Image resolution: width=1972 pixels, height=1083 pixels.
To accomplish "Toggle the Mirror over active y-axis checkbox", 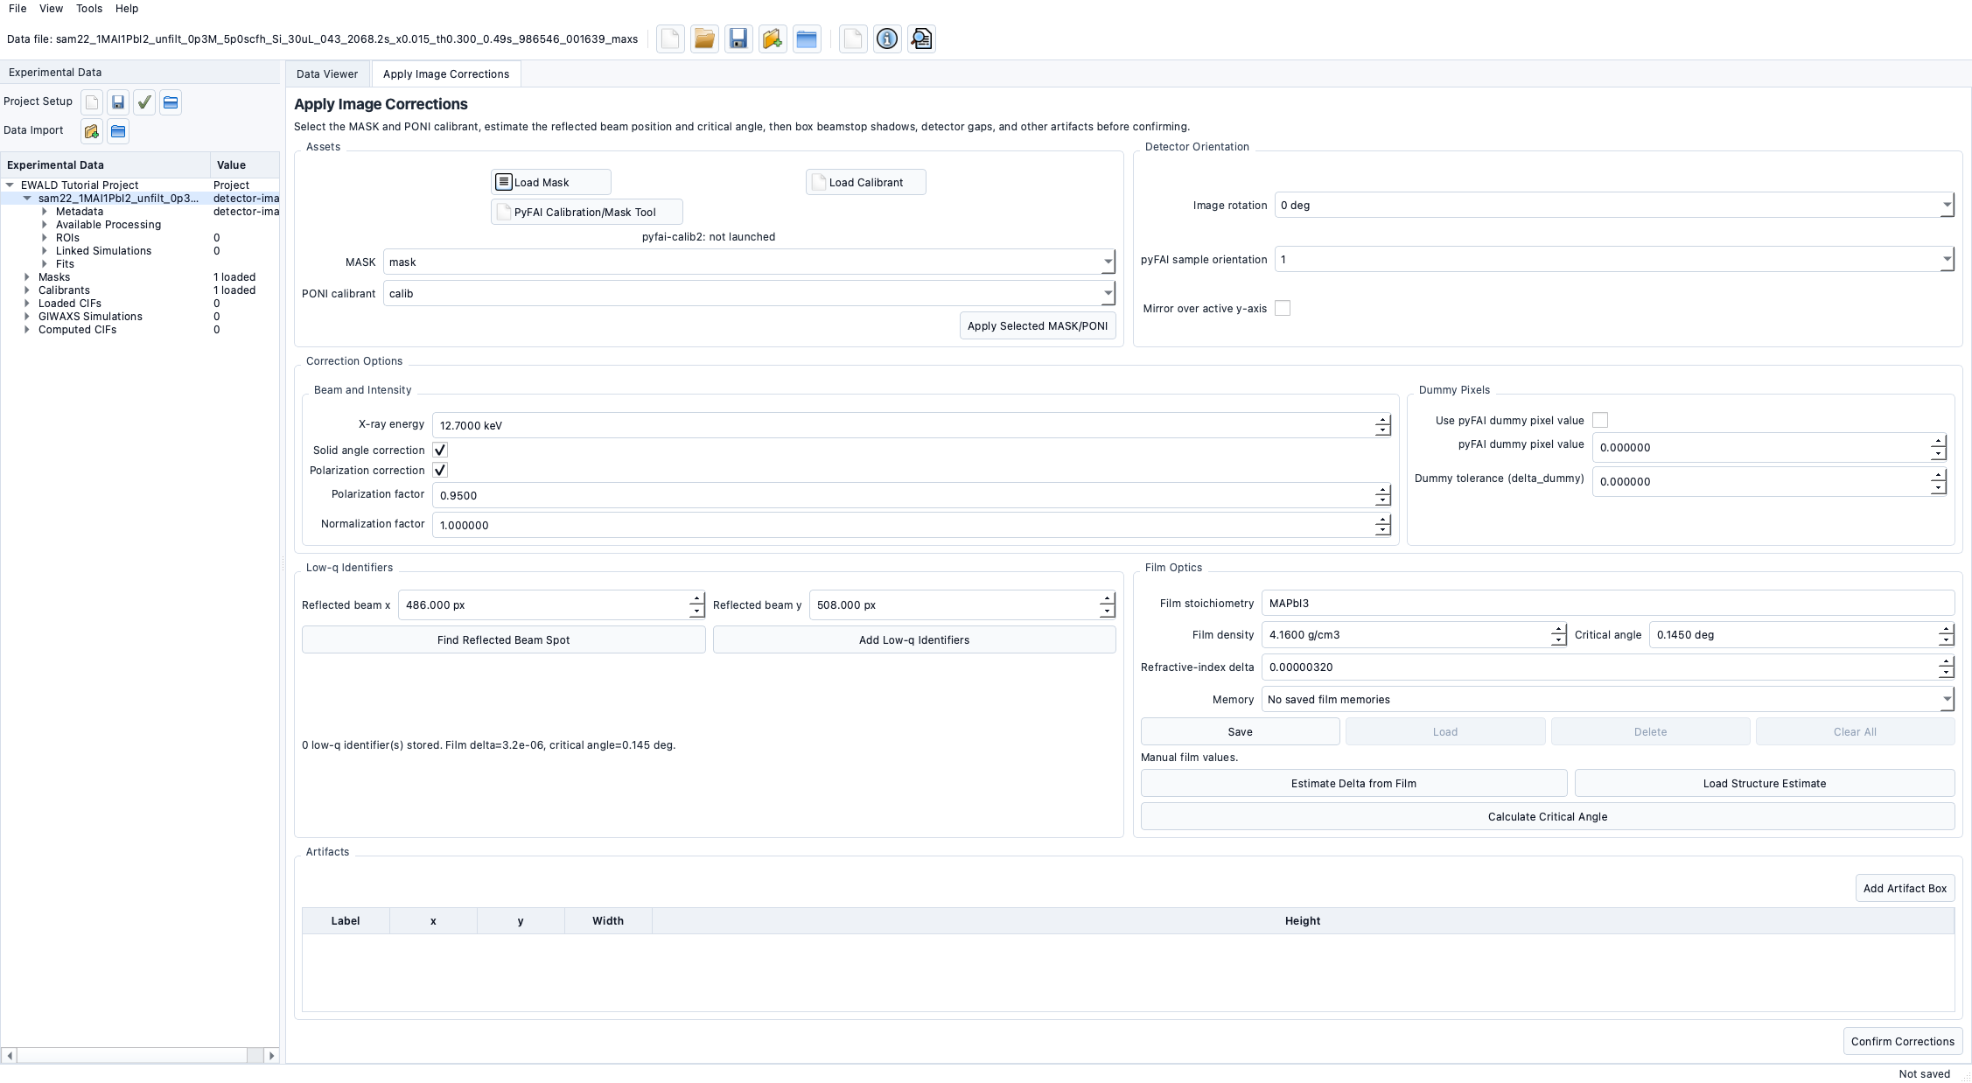I will (x=1283, y=308).
